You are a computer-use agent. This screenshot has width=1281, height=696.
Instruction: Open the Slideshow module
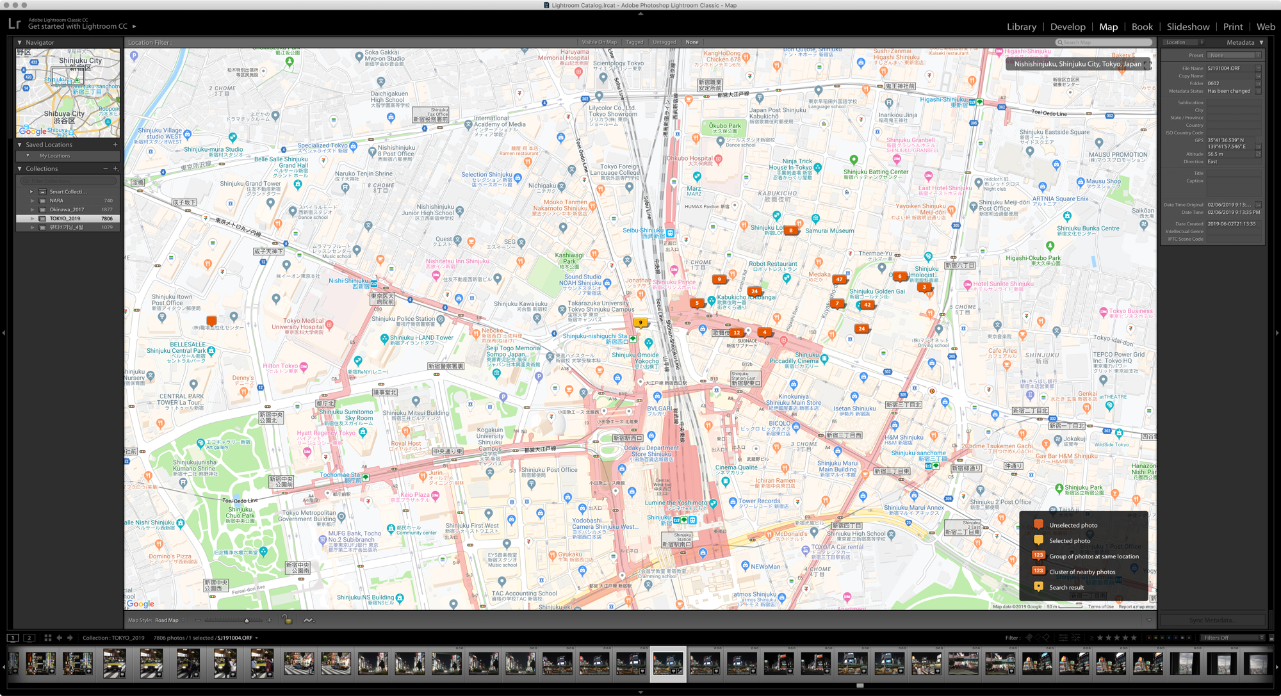[x=1187, y=27]
